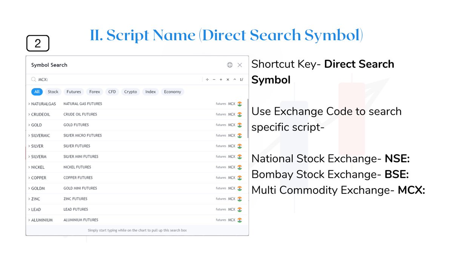Viewport: 453px width, 254px height.
Task: Select SILVER MICRO FUTURES description
Action: pos(83,135)
